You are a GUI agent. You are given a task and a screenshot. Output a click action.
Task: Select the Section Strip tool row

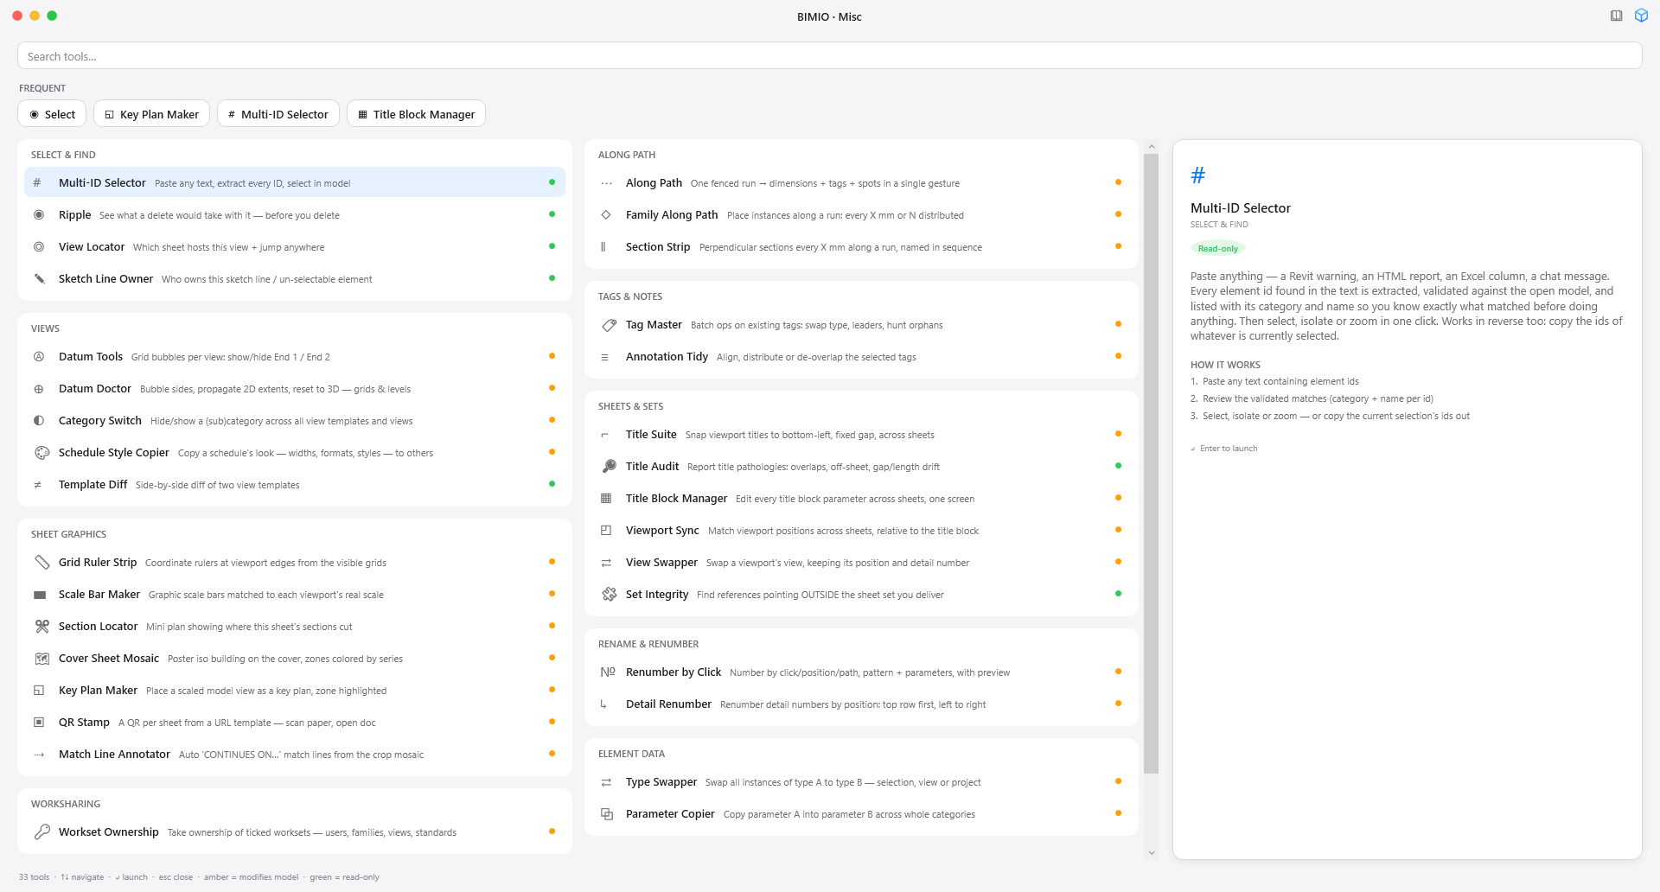pos(861,246)
